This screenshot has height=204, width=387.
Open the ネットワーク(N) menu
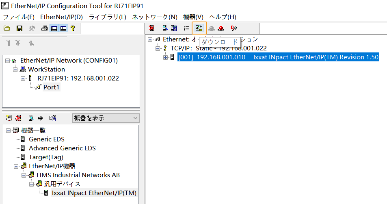pos(155,17)
